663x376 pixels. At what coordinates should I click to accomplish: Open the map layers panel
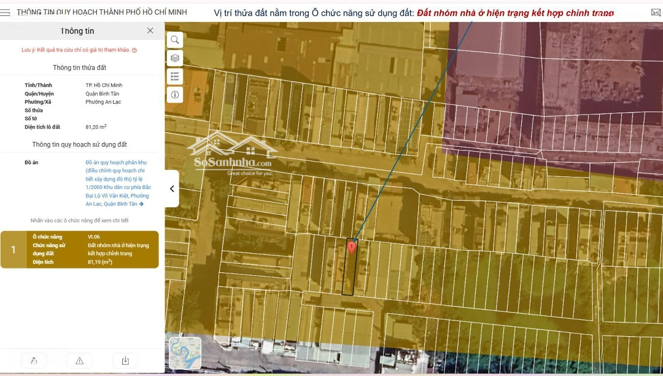point(175,58)
